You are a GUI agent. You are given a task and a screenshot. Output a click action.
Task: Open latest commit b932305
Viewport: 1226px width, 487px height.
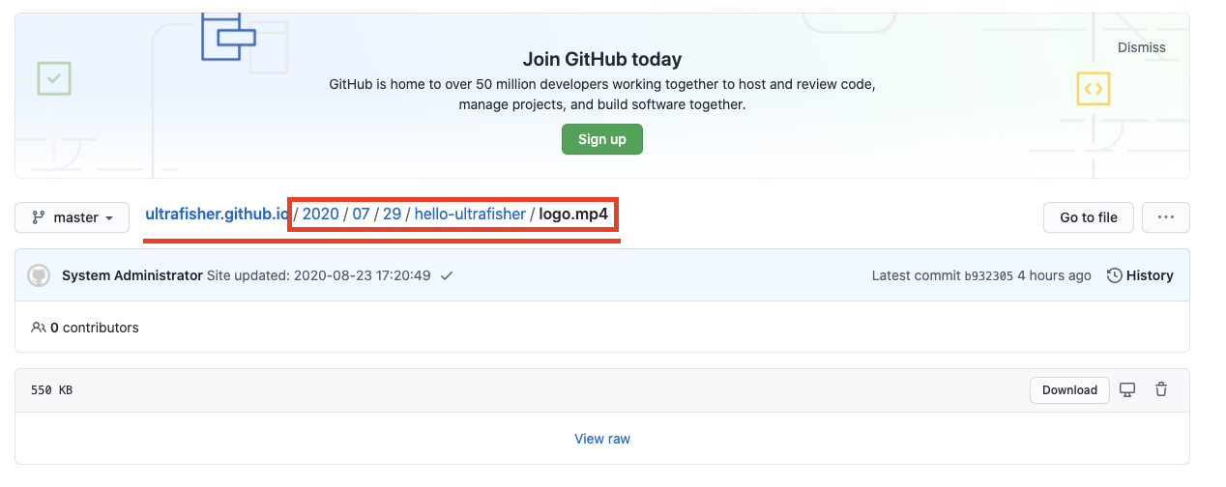point(988,275)
